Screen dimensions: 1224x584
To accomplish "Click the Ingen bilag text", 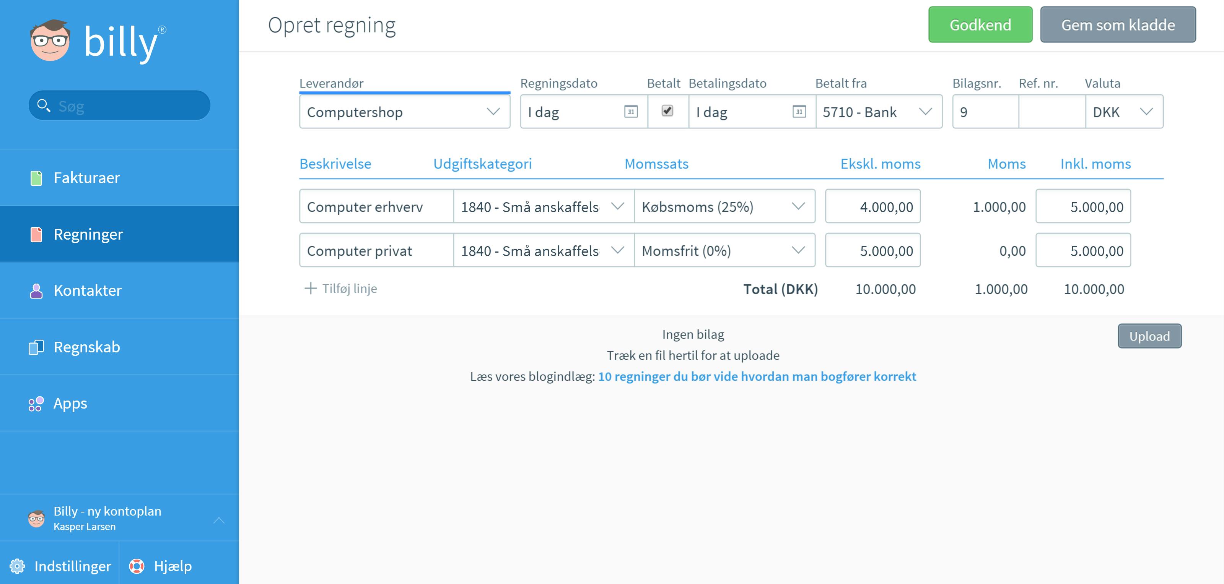I will (693, 335).
